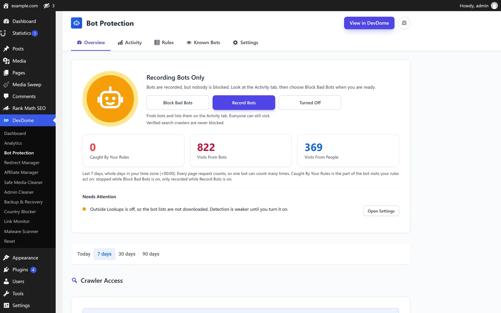Click the Pages icon in the sidebar

pos(6,73)
